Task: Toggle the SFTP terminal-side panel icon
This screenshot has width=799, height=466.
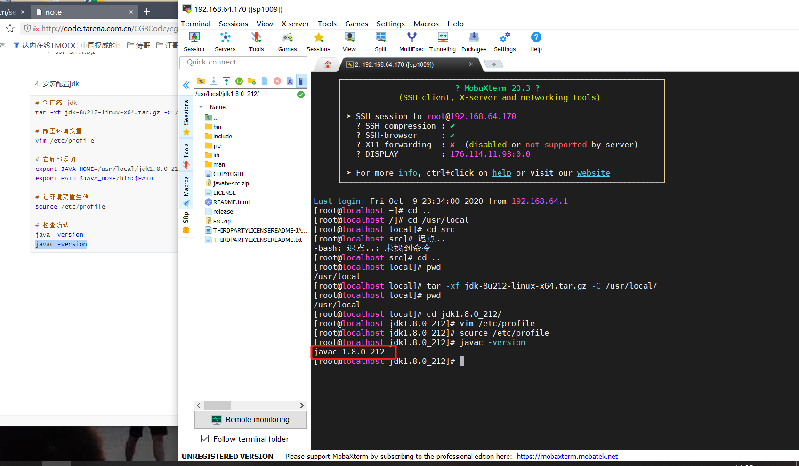Action: pos(301,81)
